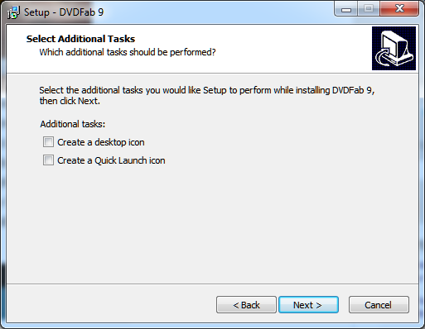
Task: Click the separator line above the buttons
Action: tap(213, 284)
